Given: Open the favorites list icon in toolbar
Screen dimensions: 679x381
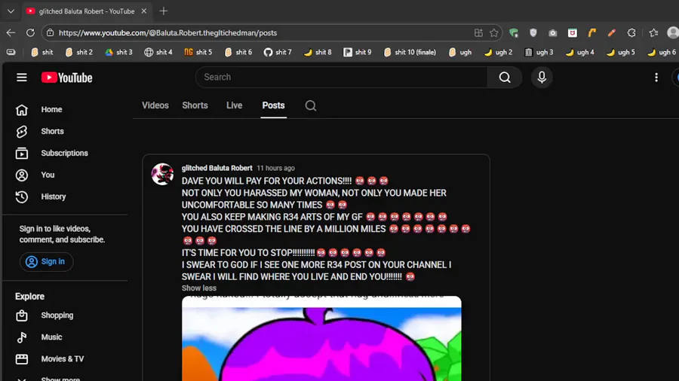Looking at the screenshot, I should (653, 33).
